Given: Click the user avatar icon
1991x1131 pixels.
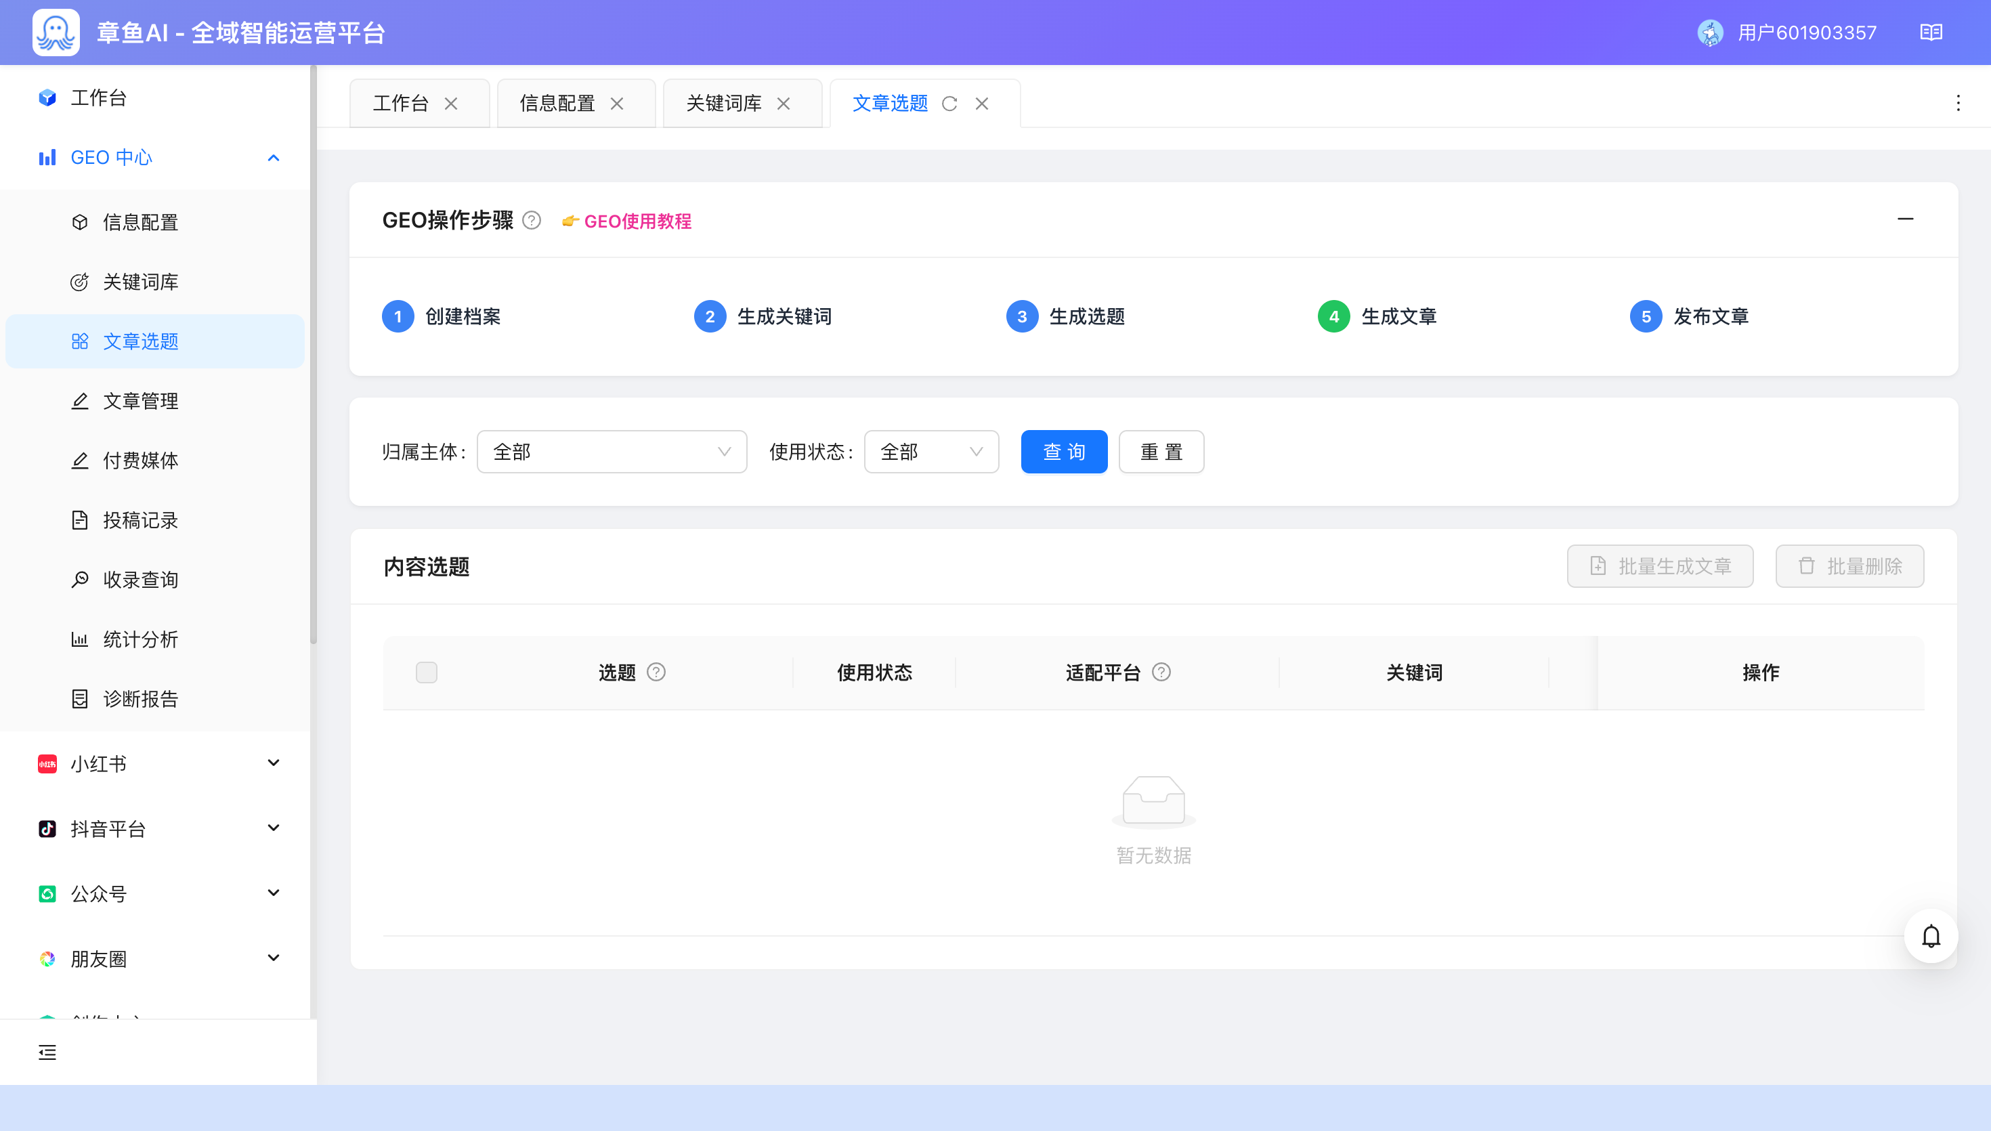Looking at the screenshot, I should click(1710, 33).
